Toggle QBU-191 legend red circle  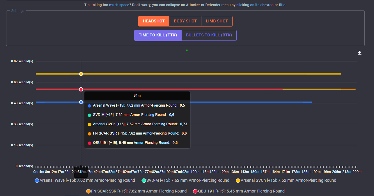pyautogui.click(x=195, y=191)
